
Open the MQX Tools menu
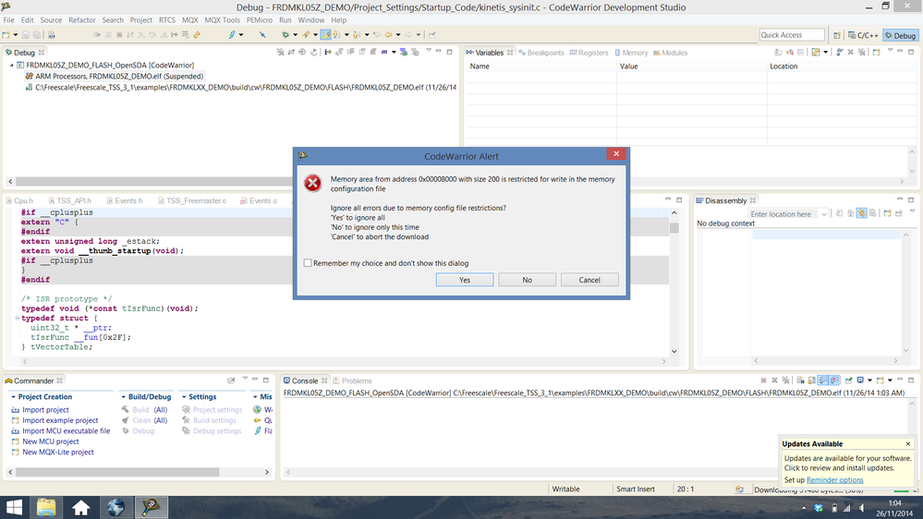[222, 20]
